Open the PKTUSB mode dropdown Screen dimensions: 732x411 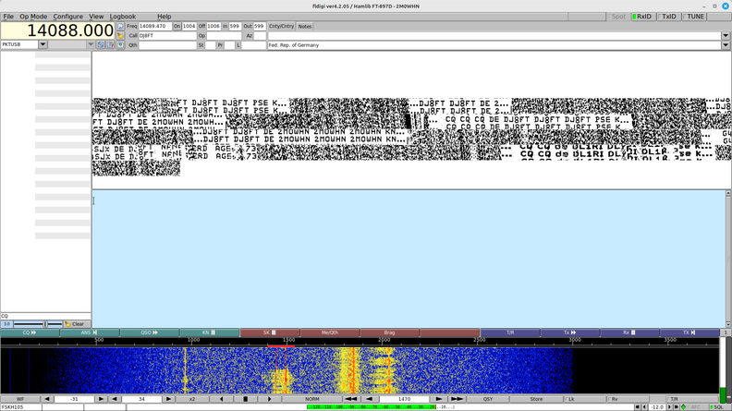[90, 44]
